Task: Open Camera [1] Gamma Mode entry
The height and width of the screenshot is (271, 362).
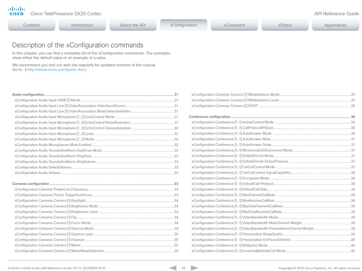Action: 96,229
